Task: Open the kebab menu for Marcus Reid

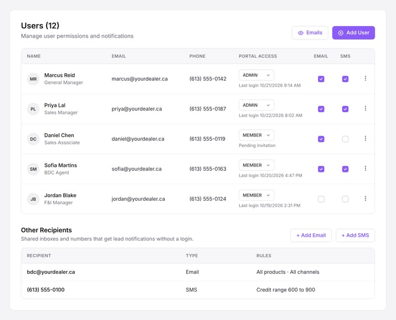Action: 365,79
